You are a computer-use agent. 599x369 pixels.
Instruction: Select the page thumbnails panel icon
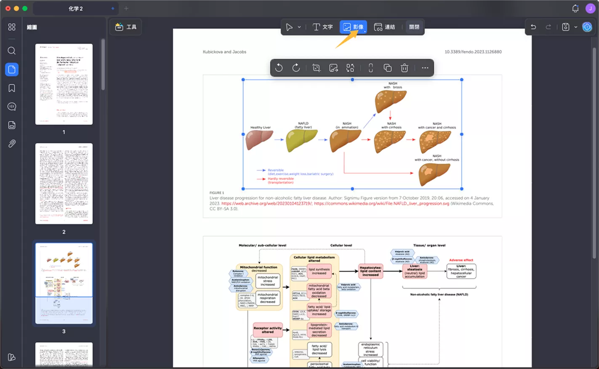[12, 70]
